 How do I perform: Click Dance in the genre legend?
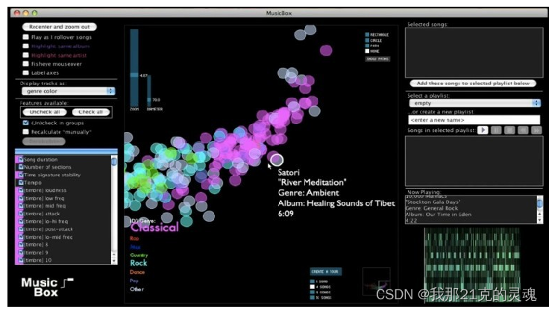pyautogui.click(x=137, y=272)
